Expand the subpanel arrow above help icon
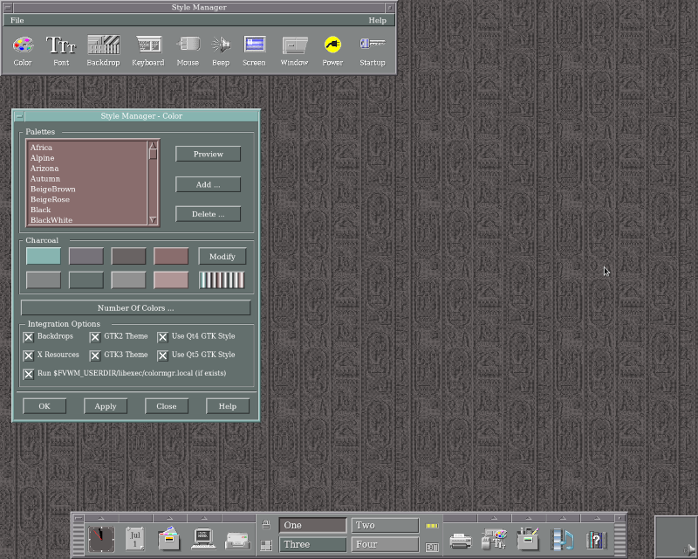 [x=597, y=518]
